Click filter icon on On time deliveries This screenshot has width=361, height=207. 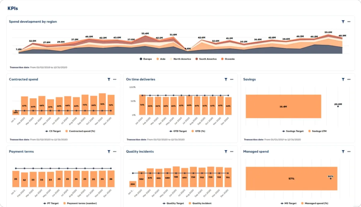[x=226, y=79]
